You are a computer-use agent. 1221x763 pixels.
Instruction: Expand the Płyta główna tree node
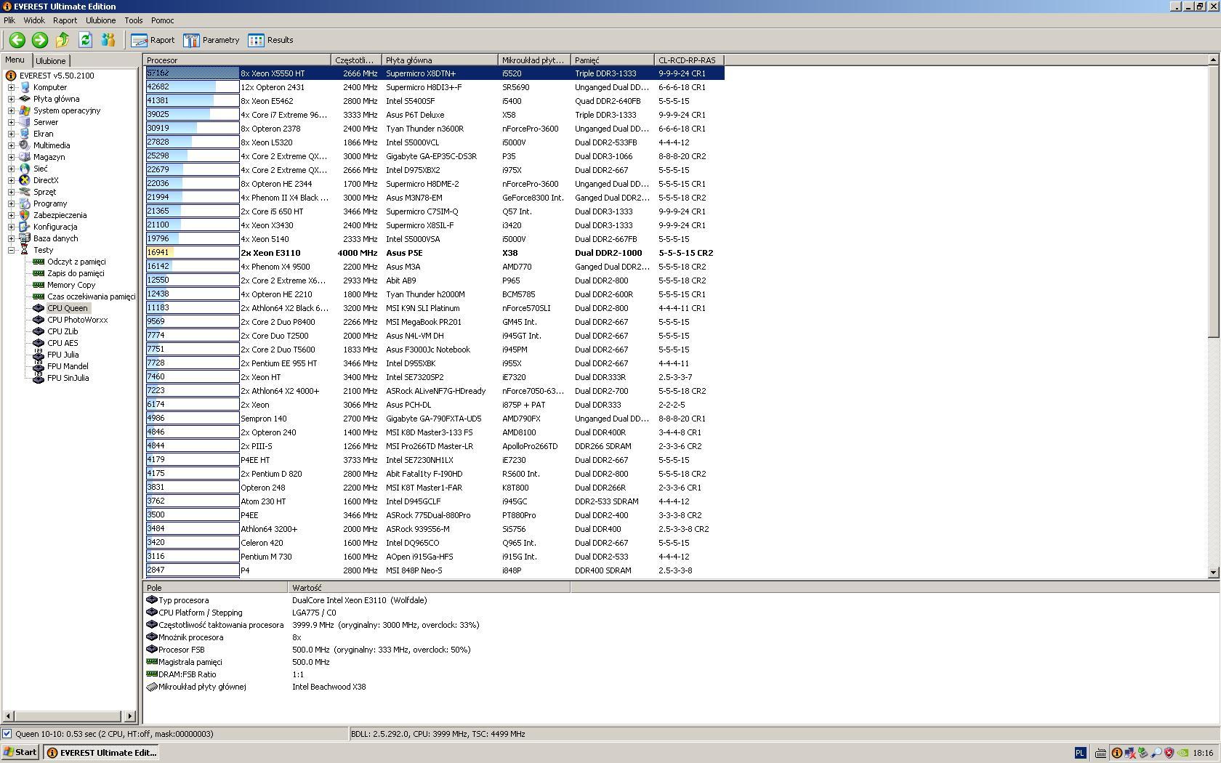[x=12, y=99]
